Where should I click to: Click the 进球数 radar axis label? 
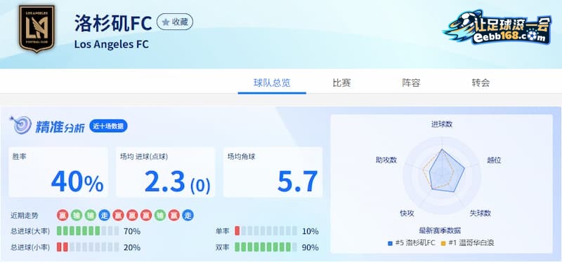click(x=442, y=125)
